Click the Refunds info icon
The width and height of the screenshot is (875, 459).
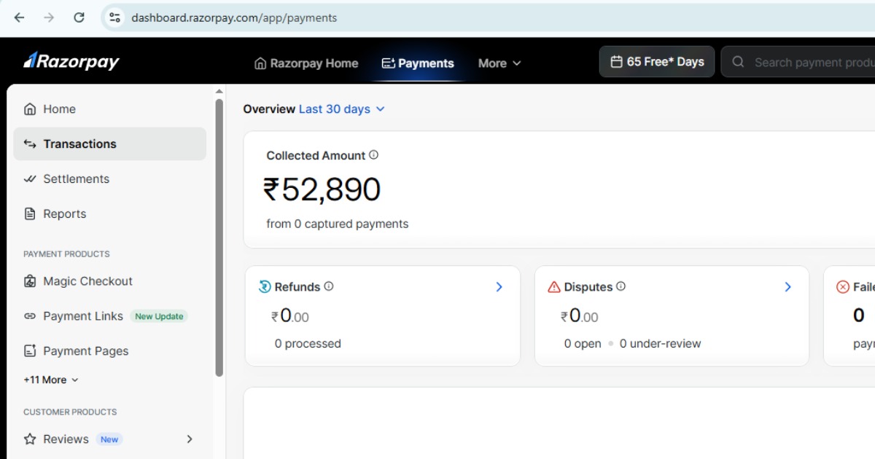point(329,287)
